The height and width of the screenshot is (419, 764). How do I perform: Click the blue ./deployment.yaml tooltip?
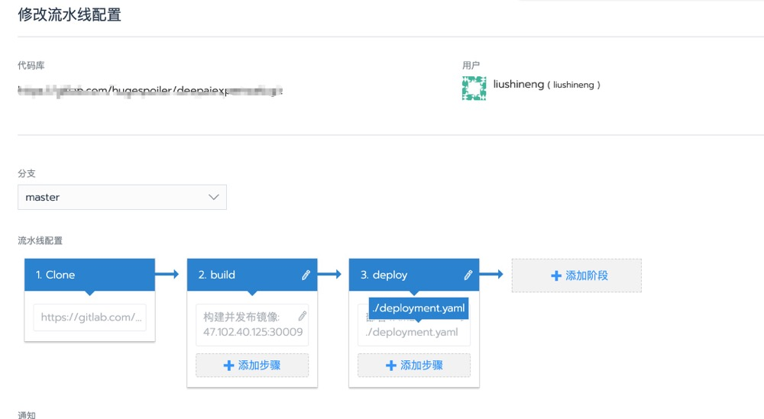(x=419, y=308)
